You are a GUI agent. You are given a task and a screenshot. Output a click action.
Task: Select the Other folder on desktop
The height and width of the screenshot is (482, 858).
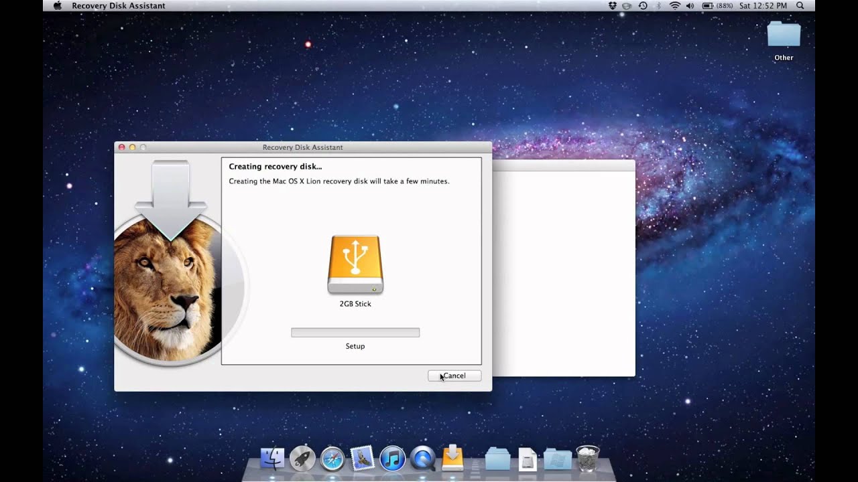(784, 34)
